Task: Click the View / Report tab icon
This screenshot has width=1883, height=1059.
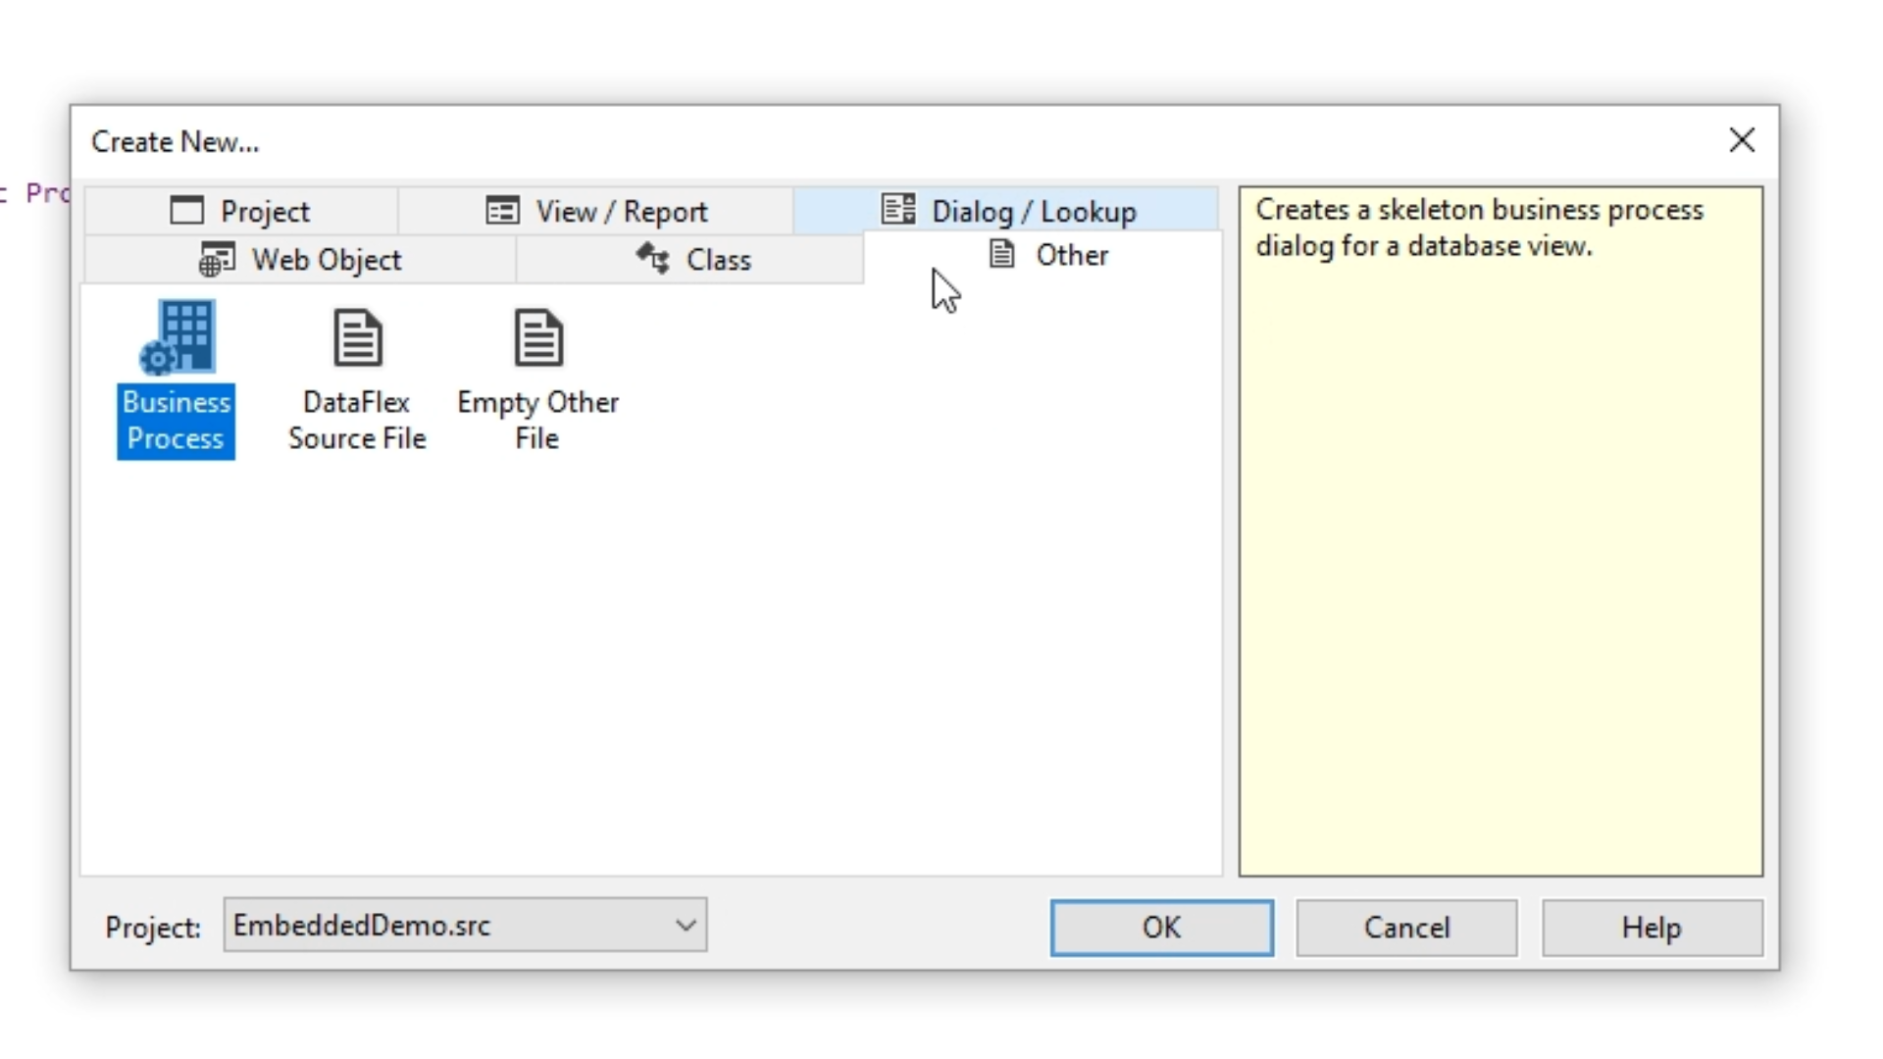Action: (502, 211)
